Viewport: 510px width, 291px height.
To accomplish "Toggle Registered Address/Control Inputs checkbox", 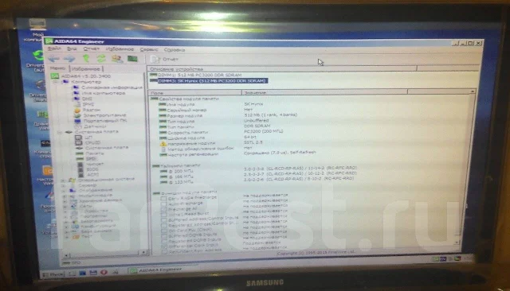I will [164, 225].
